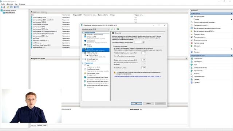Select ubuntu-server-16.04.6 VM row
The height and width of the screenshot is (131, 233).
[39, 22]
